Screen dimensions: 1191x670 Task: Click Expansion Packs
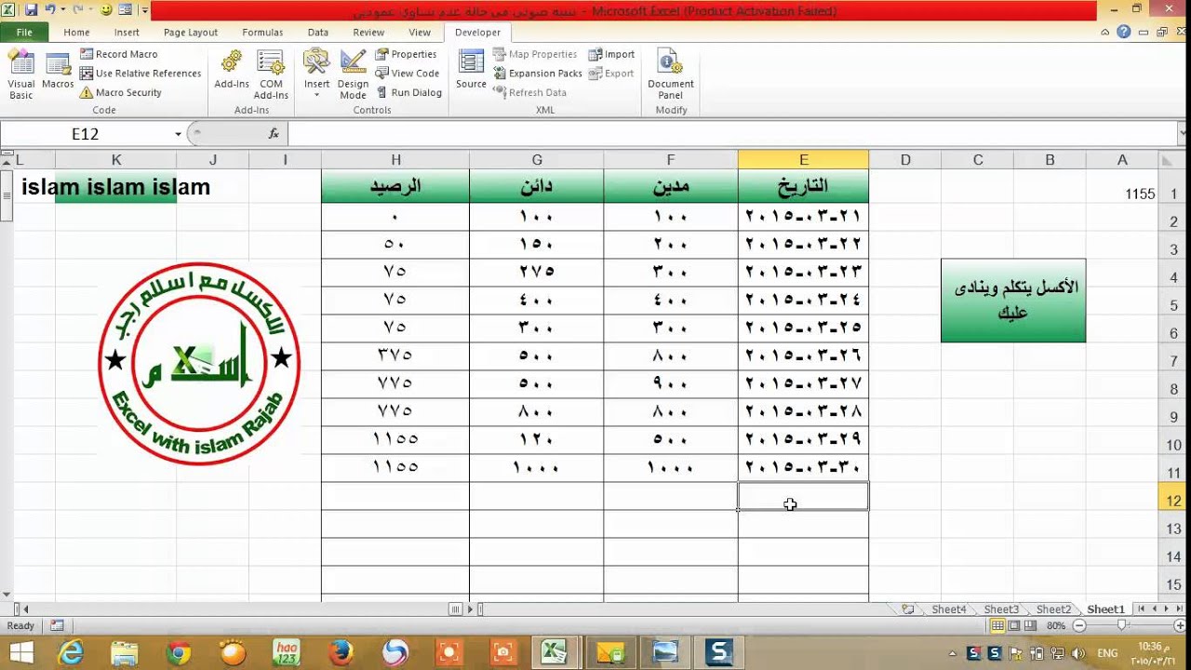tap(537, 74)
